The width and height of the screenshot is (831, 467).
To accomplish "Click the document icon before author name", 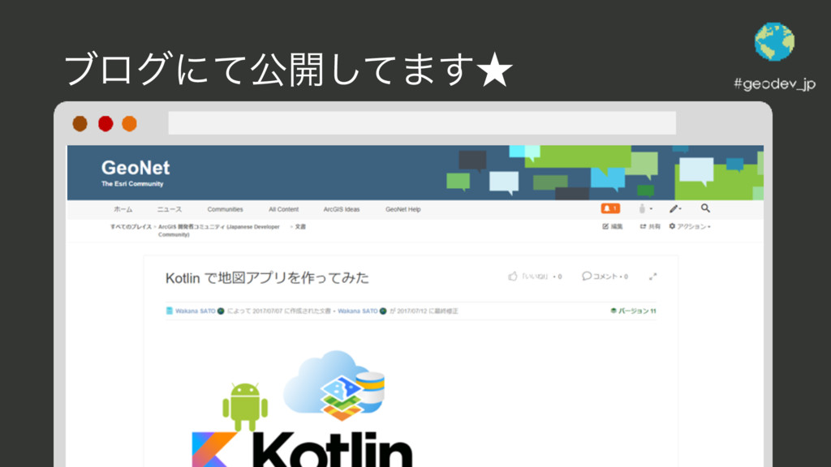I will point(169,311).
